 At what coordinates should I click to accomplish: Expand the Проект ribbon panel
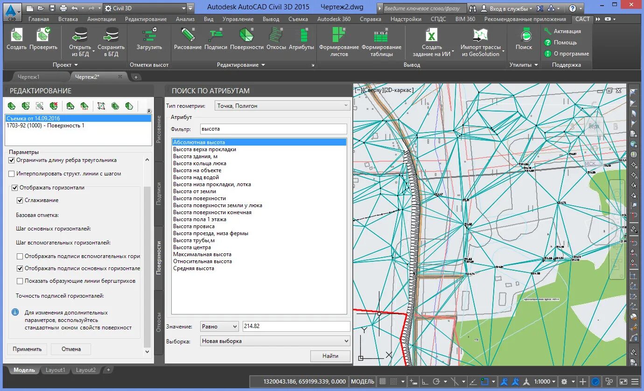[x=65, y=65]
